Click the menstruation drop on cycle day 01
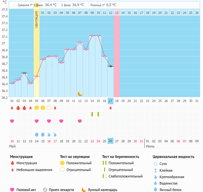Screen dimensions: 203x192 click(12, 108)
